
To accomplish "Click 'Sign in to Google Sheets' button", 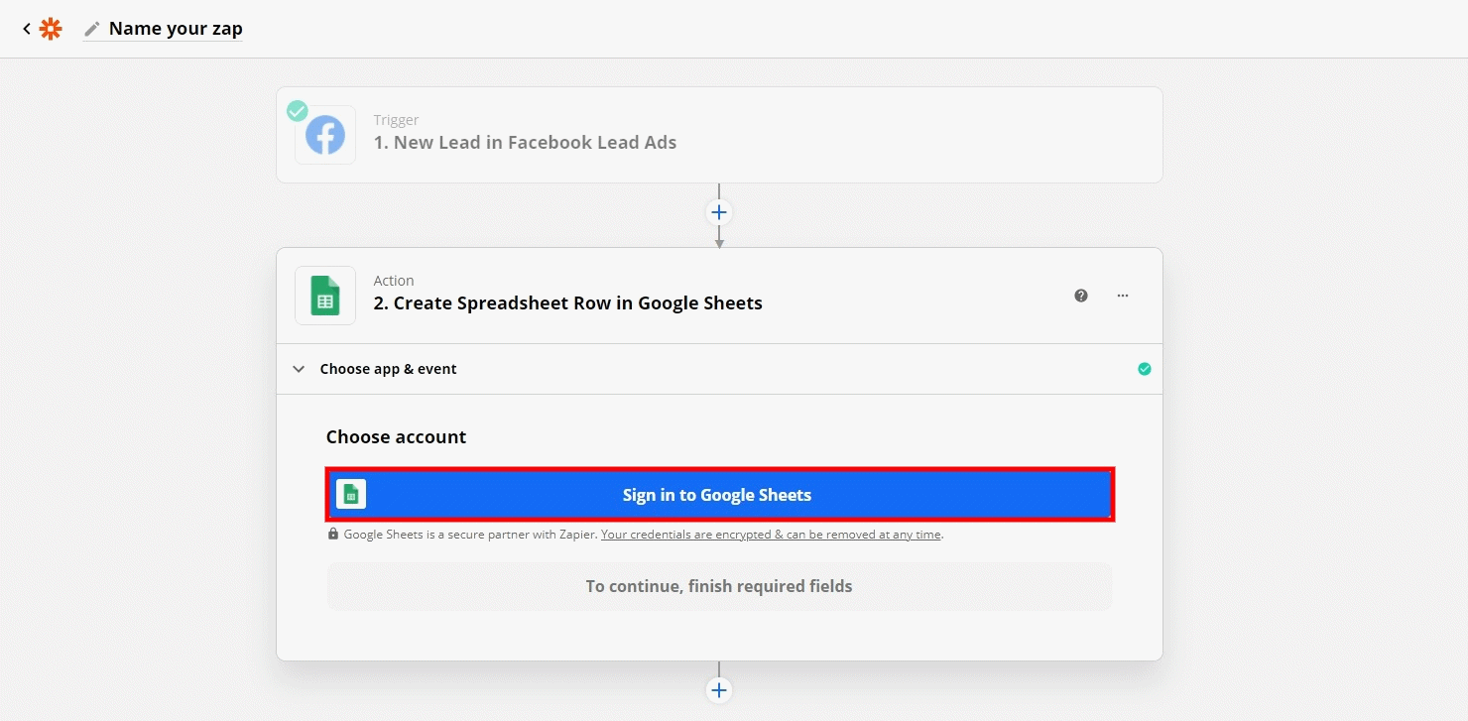I will (719, 495).
